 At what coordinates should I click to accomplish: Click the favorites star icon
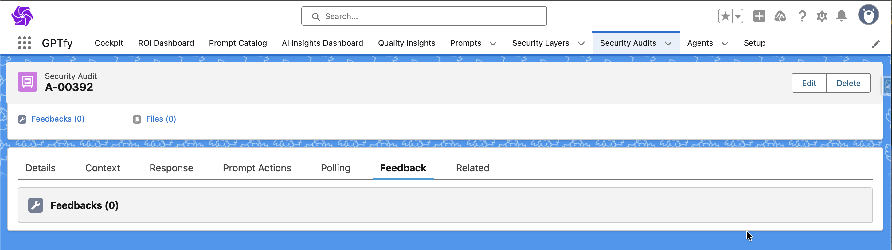point(725,16)
